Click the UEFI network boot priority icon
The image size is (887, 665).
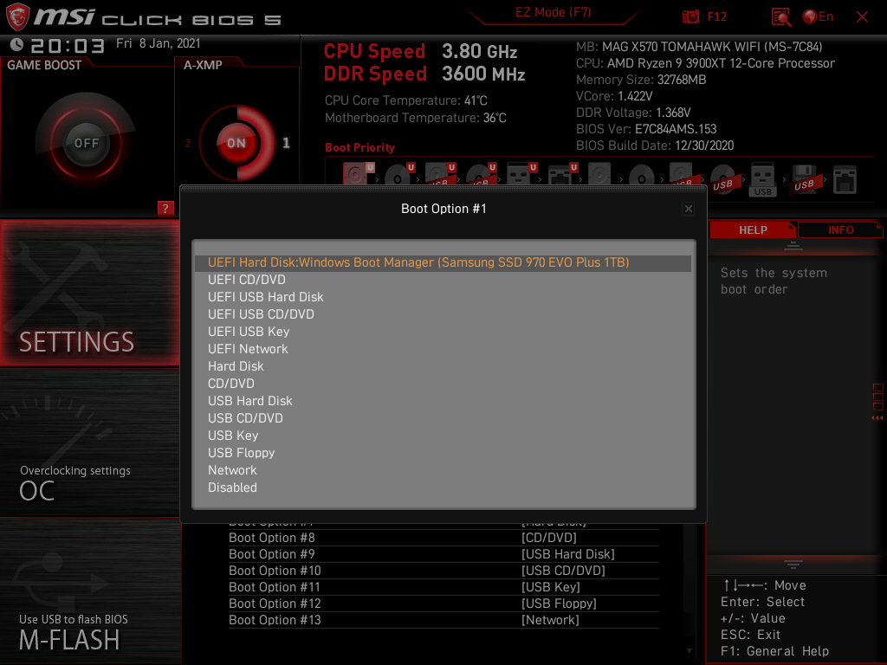561,175
